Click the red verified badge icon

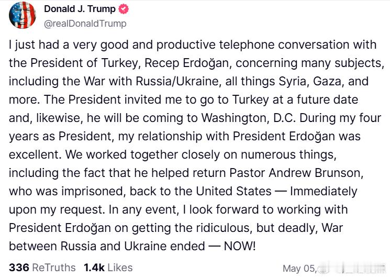(x=124, y=9)
